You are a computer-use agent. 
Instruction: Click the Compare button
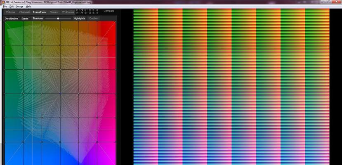[x=109, y=11]
